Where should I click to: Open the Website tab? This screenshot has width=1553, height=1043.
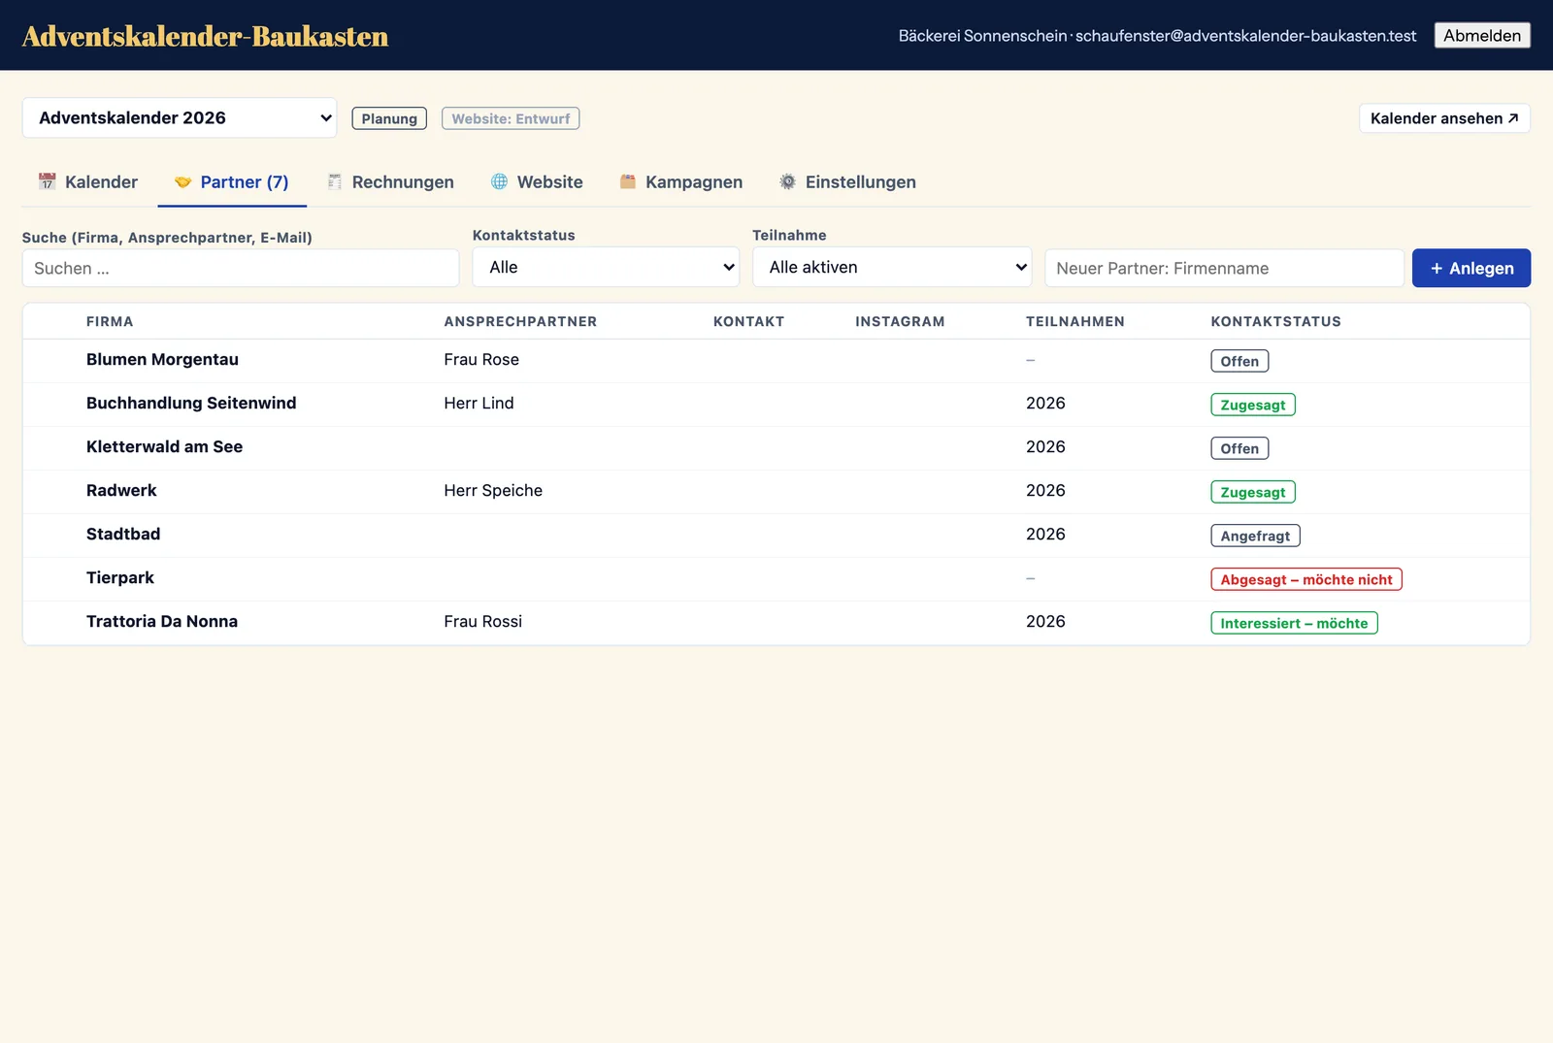pos(537,181)
